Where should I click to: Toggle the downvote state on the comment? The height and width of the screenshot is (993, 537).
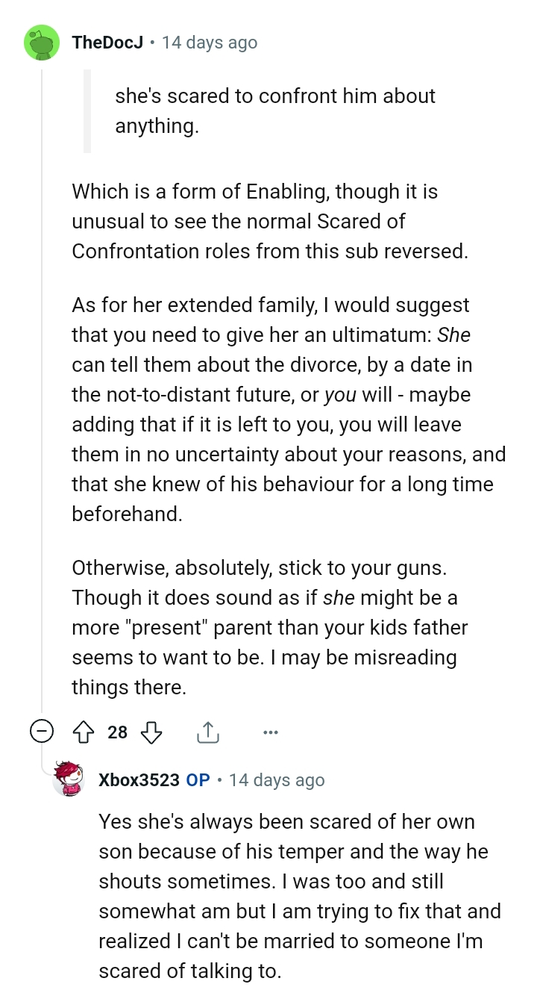click(151, 733)
